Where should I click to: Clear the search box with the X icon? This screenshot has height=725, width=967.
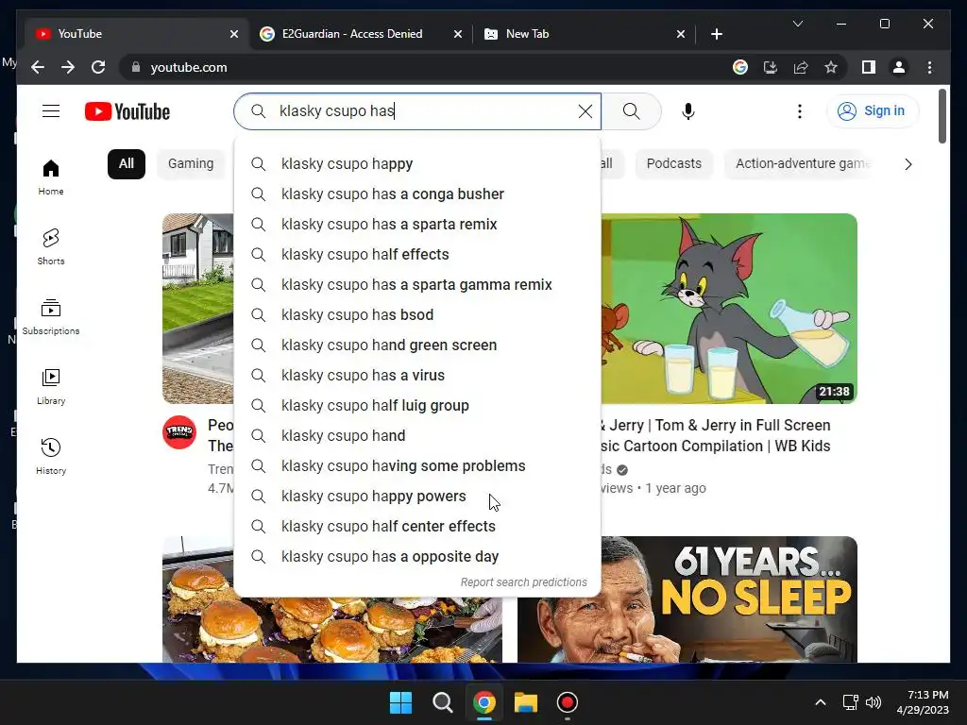click(585, 111)
